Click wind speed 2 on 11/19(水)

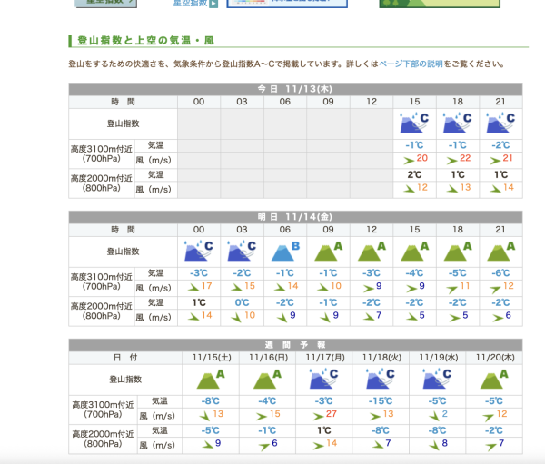pyautogui.click(x=444, y=414)
